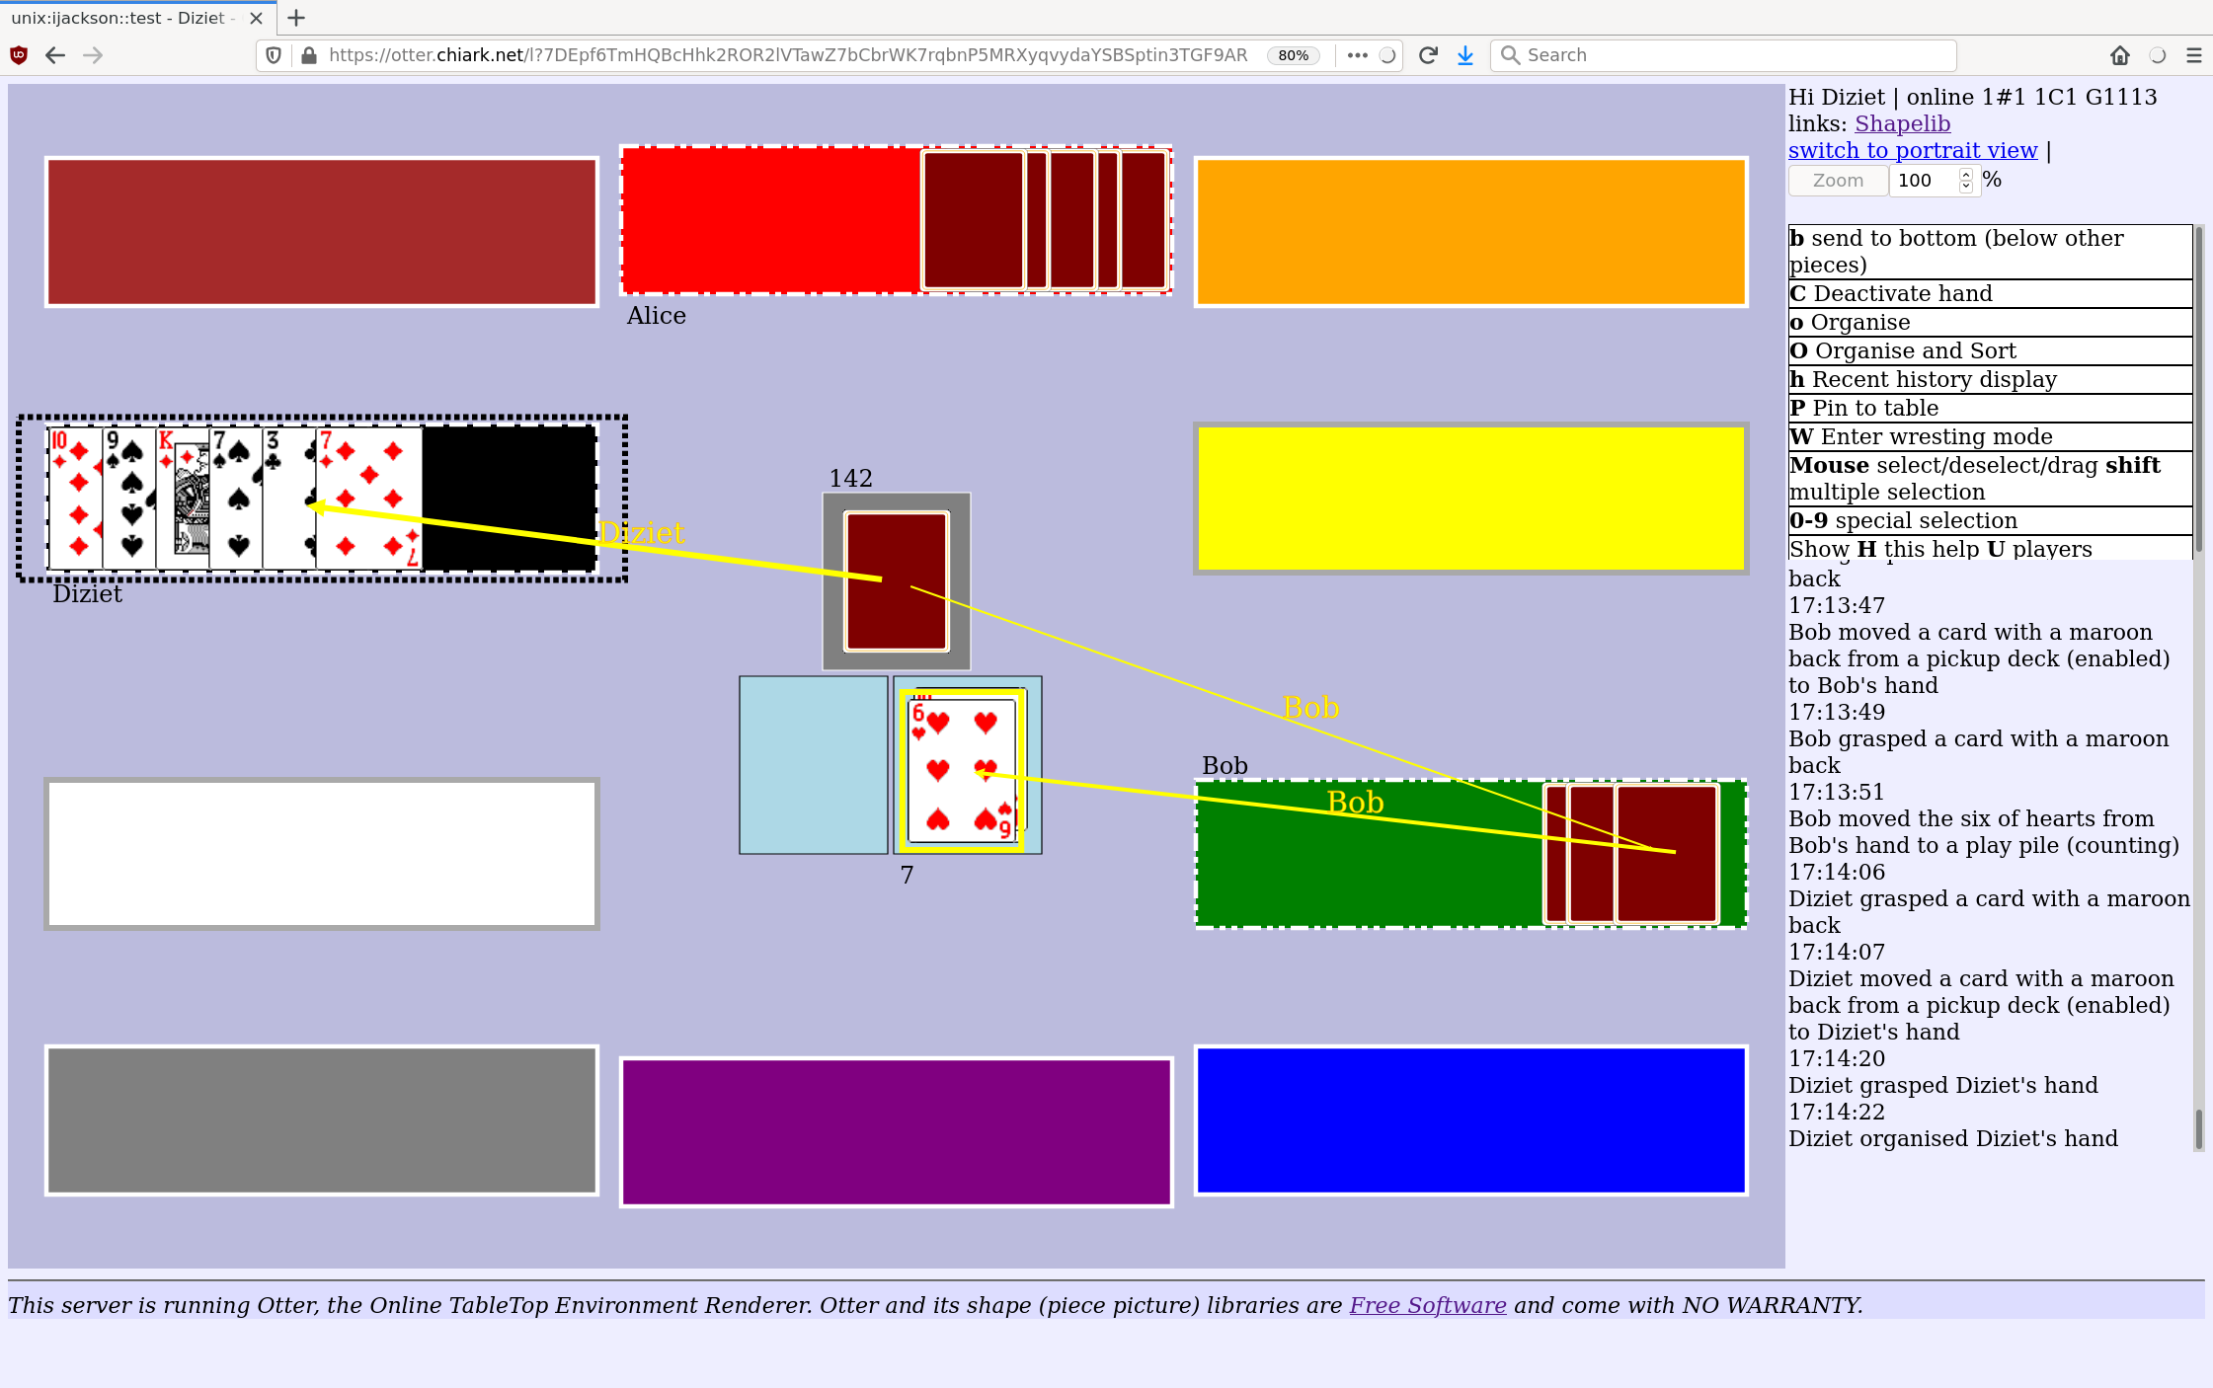Viewport: 2213px width, 1388px height.
Task: Click the site padlock icon
Action: click(x=309, y=55)
